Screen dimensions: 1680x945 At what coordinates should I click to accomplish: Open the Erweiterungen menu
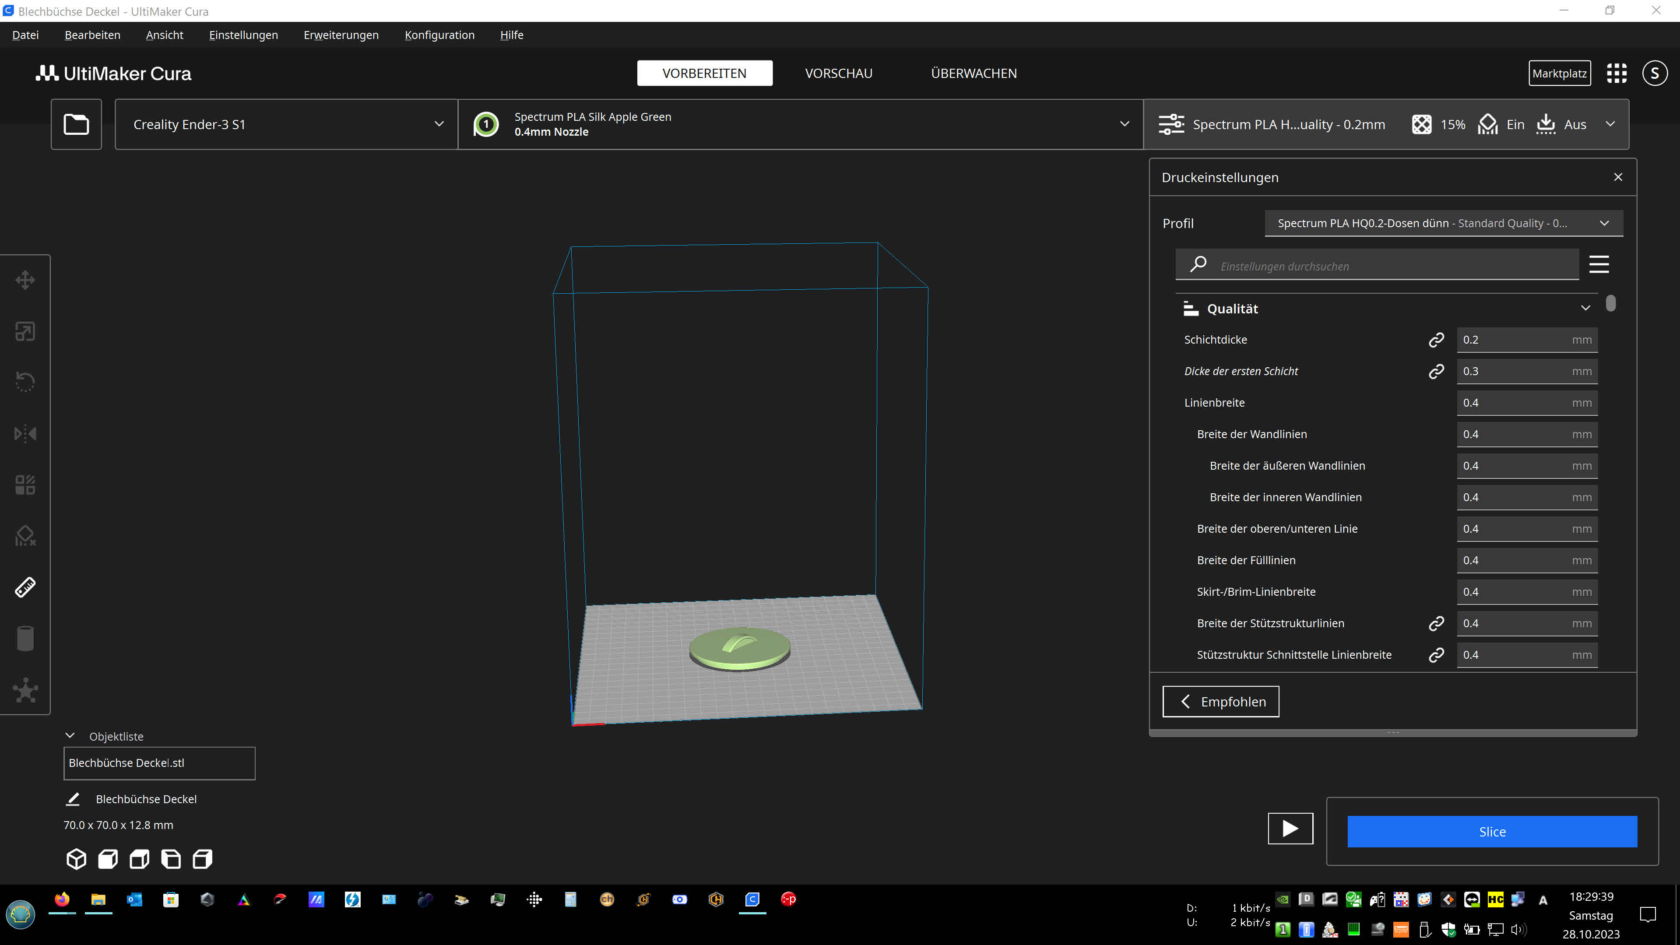(341, 35)
